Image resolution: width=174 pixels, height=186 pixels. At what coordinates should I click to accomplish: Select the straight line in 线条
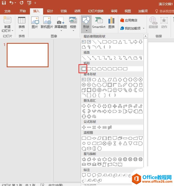(84, 58)
